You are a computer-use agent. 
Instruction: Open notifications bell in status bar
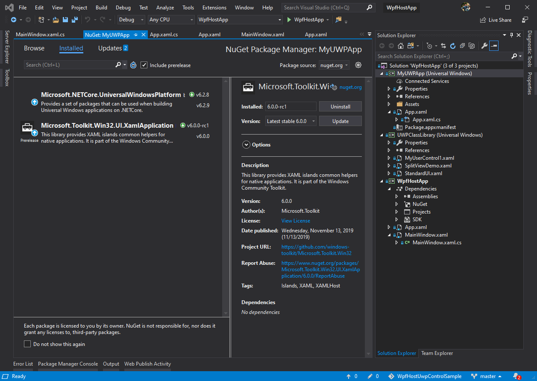[516, 376]
